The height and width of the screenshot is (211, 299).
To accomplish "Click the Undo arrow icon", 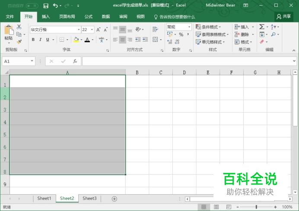I will 55,6.
